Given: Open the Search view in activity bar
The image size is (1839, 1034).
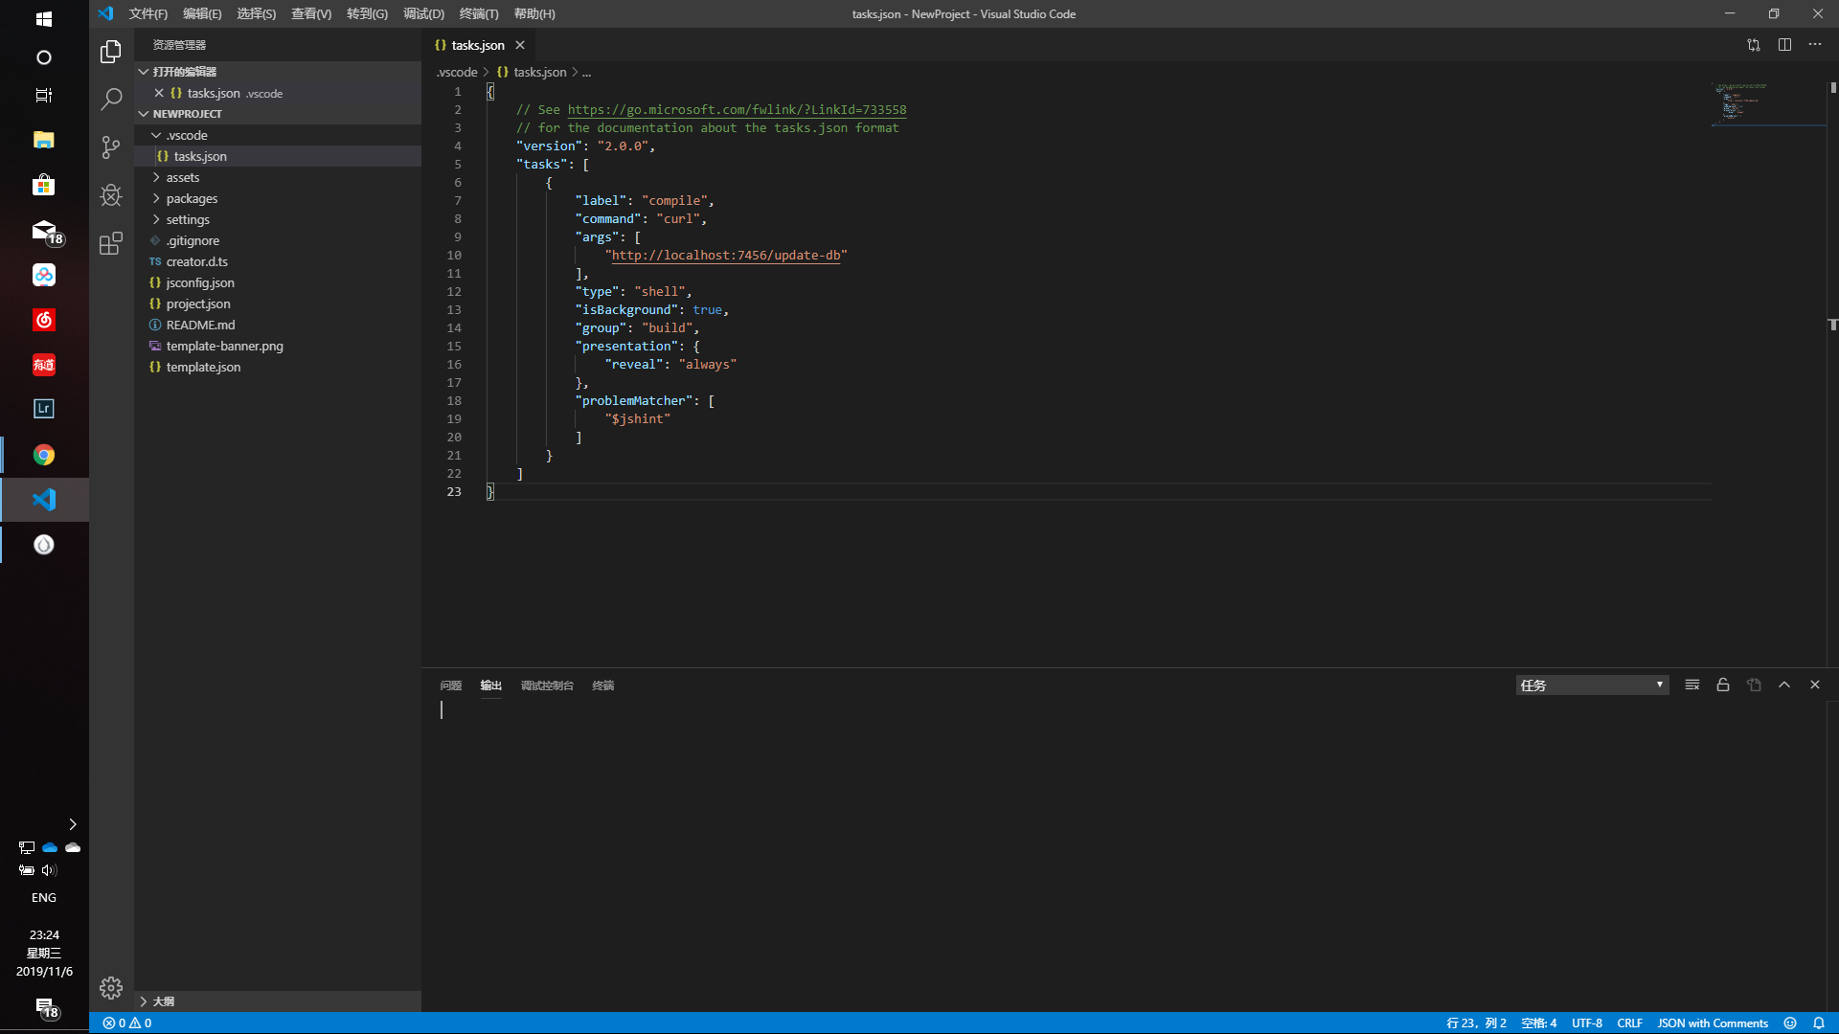Looking at the screenshot, I should coord(111,99).
